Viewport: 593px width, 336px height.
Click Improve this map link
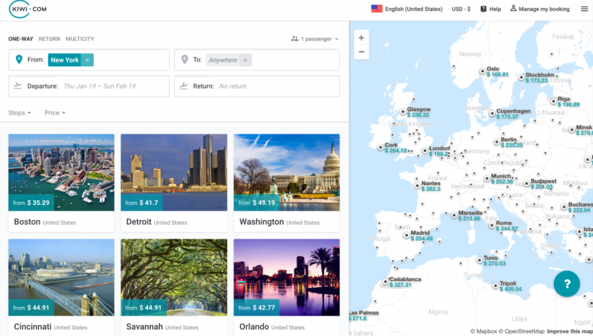tap(570, 331)
